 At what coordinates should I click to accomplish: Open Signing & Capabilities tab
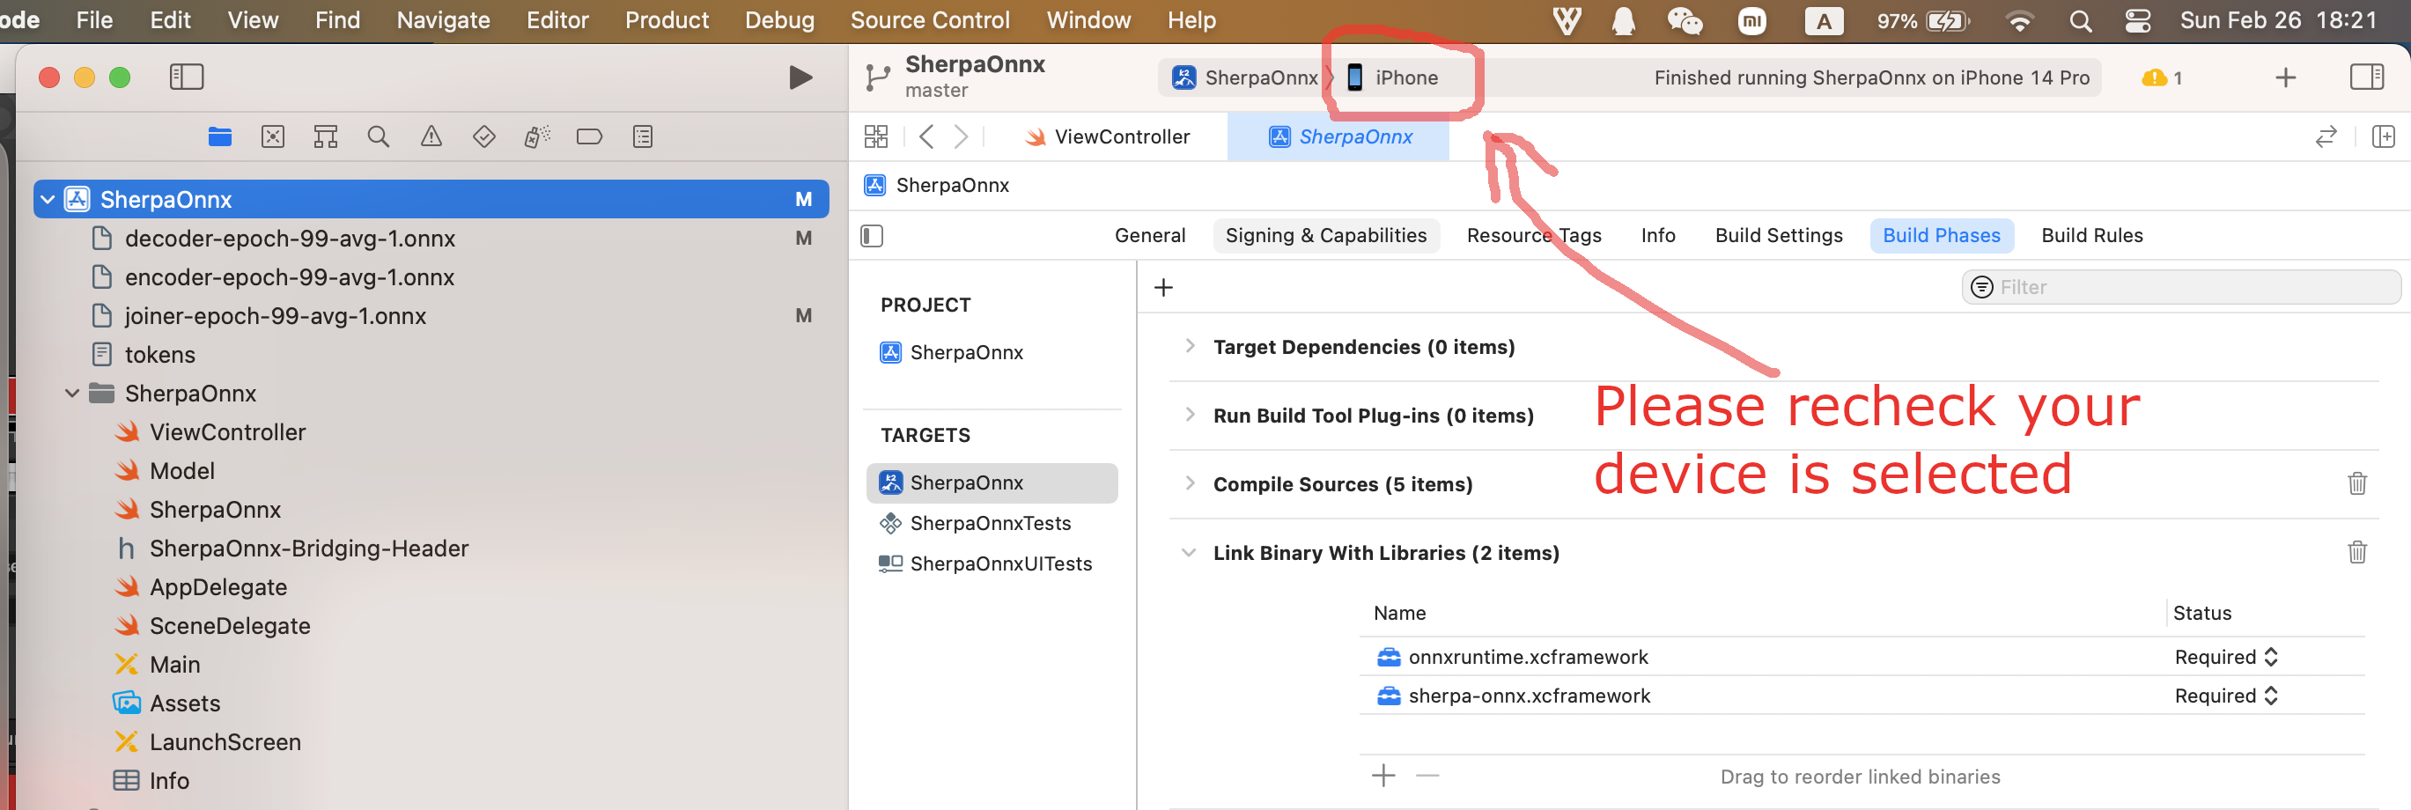pyautogui.click(x=1325, y=236)
